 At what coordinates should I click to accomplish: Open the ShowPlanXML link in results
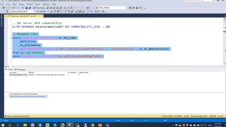(28, 96)
